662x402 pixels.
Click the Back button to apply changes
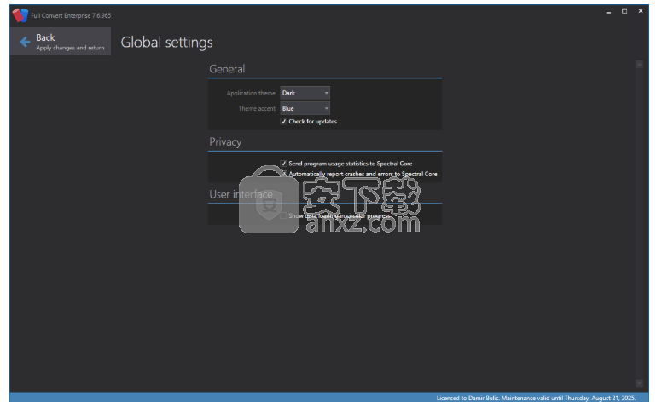tap(61, 41)
